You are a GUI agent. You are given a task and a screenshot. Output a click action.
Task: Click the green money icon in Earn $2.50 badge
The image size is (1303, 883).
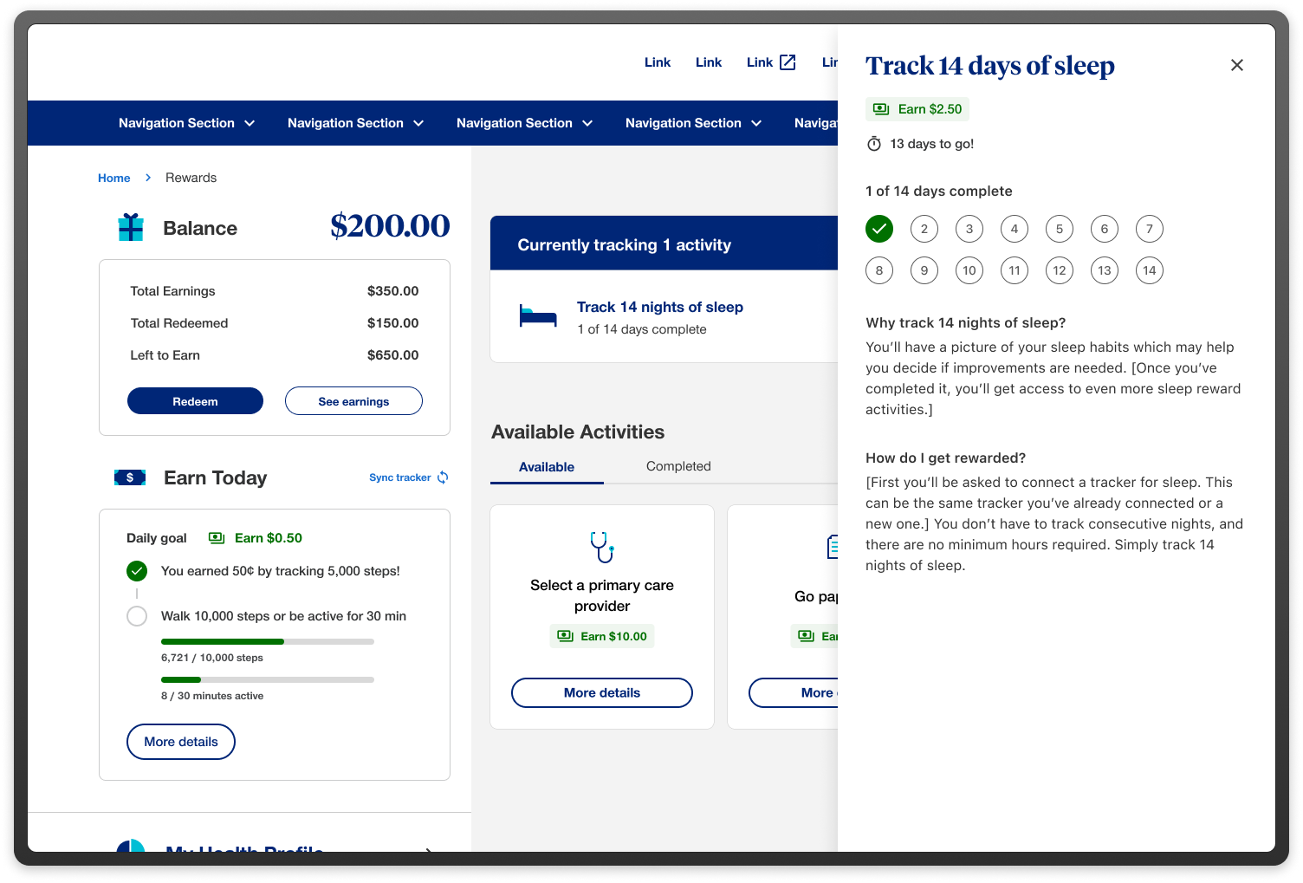(x=881, y=108)
